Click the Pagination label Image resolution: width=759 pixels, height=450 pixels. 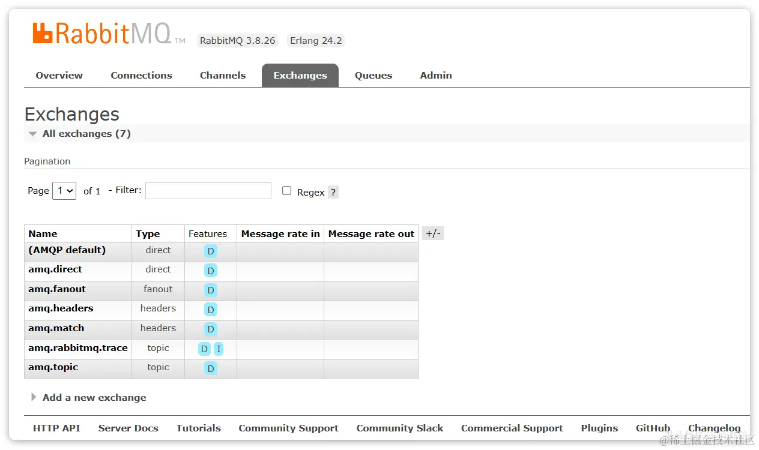47,161
